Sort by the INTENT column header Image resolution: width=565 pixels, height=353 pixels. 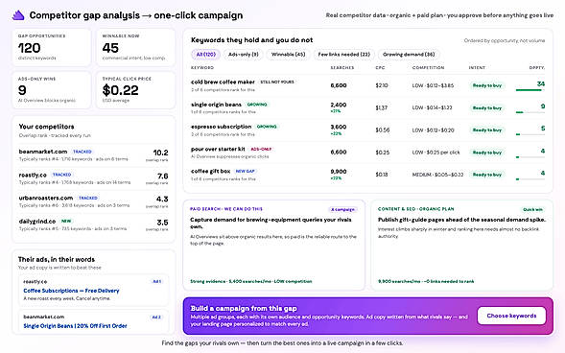(477, 68)
